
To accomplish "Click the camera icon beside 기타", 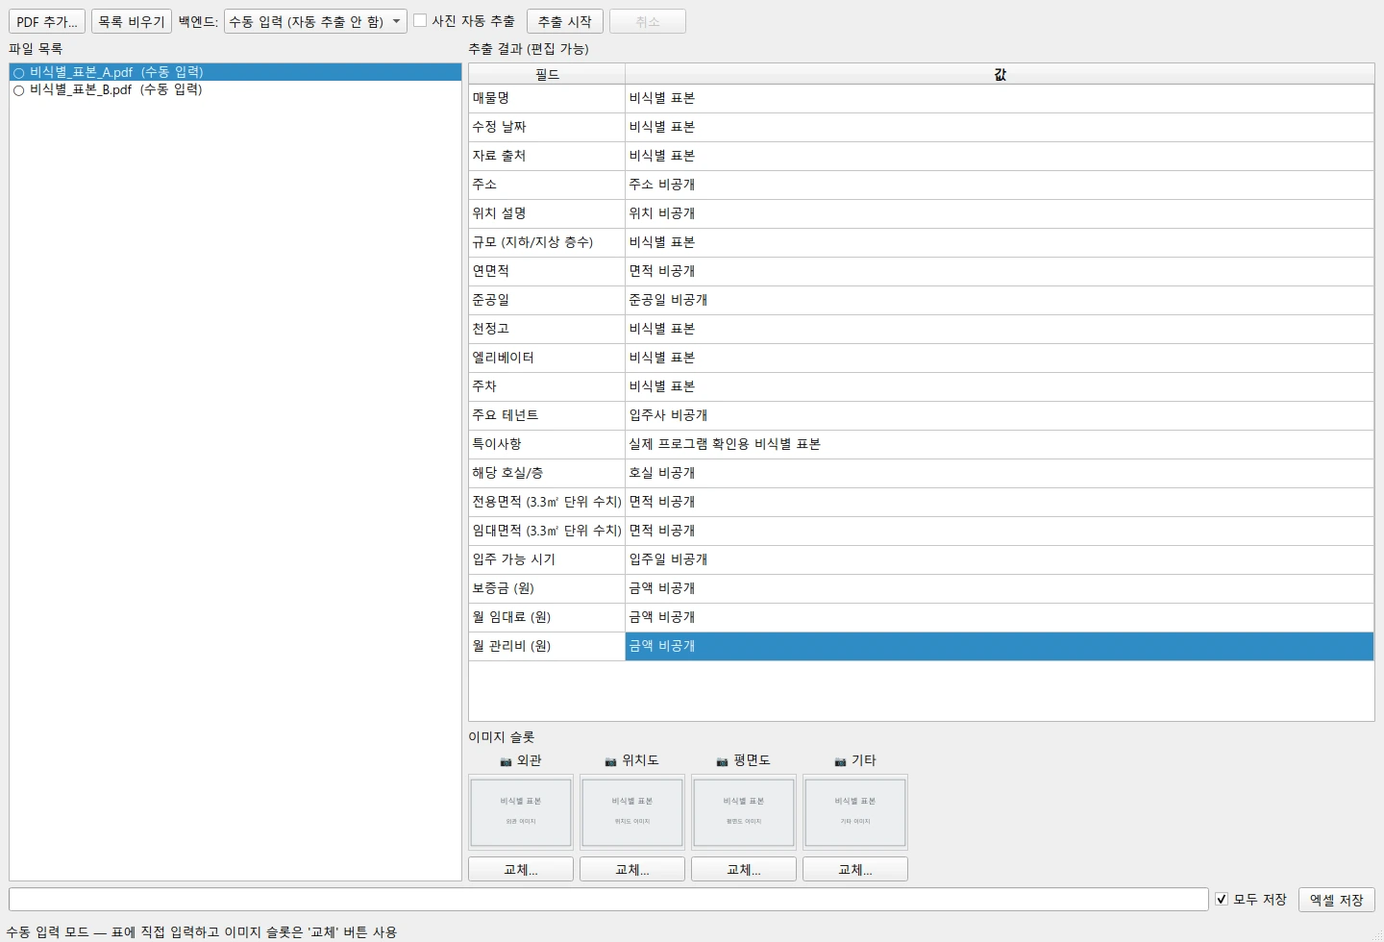I will click(x=840, y=761).
